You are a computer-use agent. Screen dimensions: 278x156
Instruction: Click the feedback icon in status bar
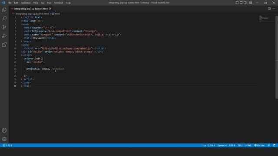point(269,146)
